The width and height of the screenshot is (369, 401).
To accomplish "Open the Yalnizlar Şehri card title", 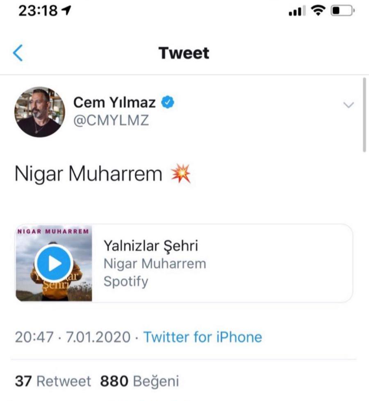I will tap(151, 245).
